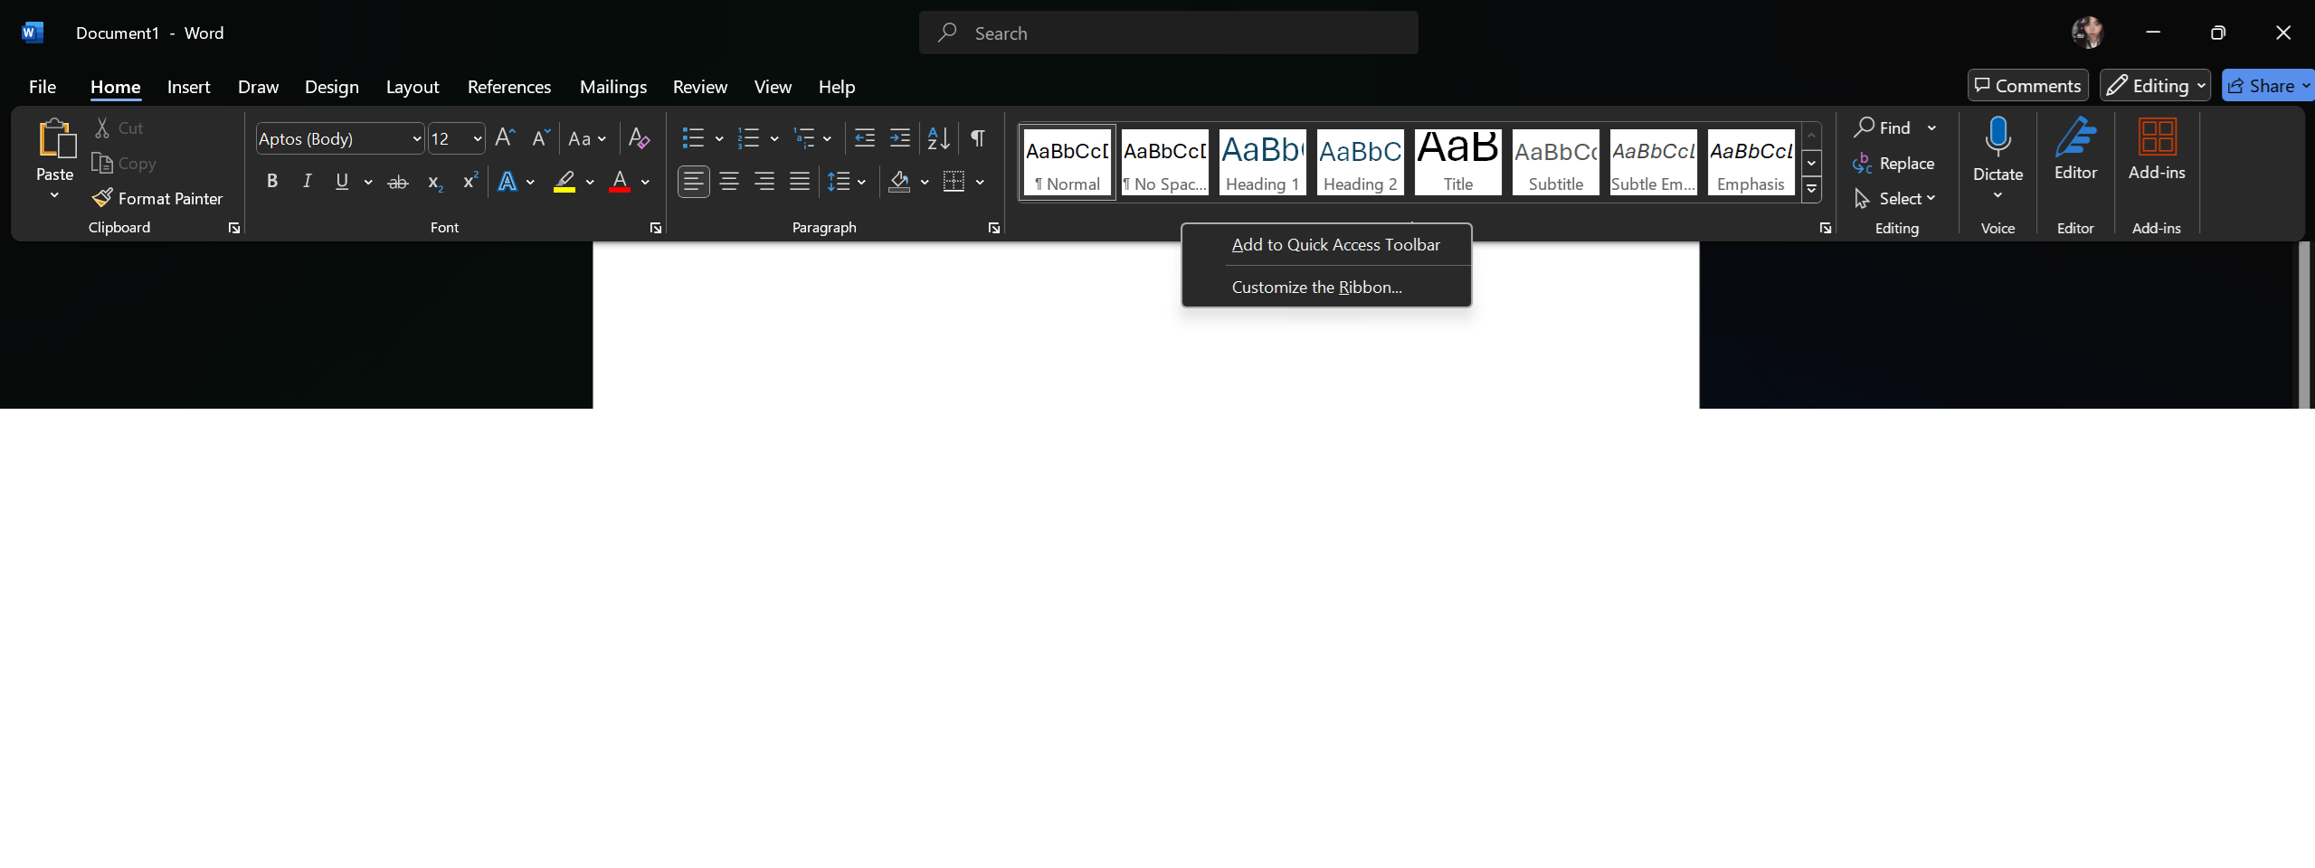Open the Sort dialog
The image size is (2315, 868).
click(x=937, y=137)
